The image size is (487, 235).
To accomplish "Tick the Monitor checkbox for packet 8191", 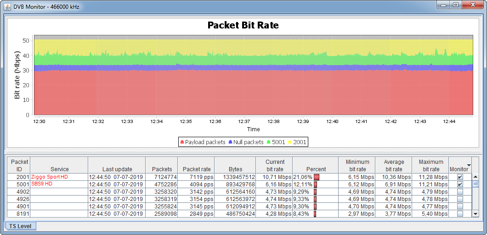I will pyautogui.click(x=460, y=214).
